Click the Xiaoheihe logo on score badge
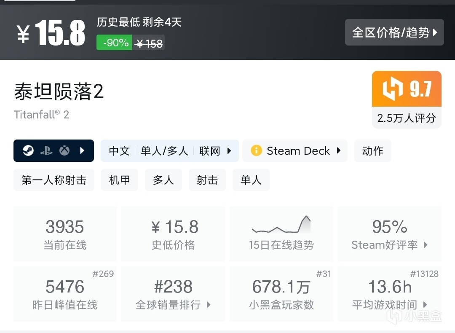 (x=393, y=89)
